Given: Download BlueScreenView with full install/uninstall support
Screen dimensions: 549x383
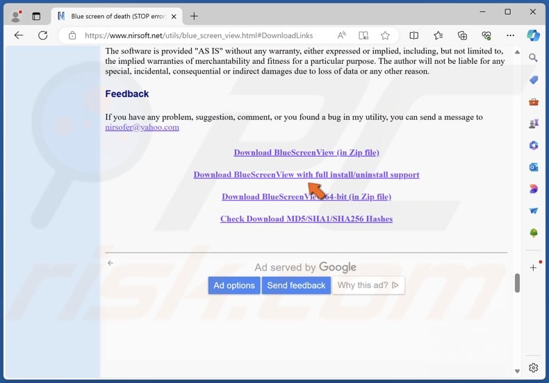Looking at the screenshot, I should [x=306, y=174].
